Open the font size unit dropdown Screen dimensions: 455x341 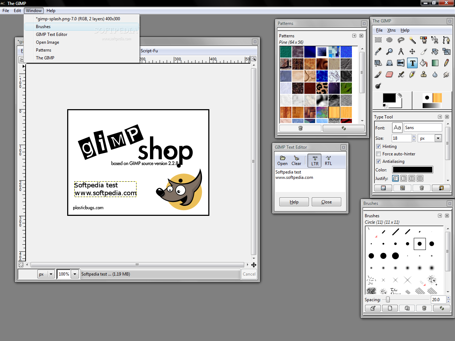pyautogui.click(x=438, y=138)
